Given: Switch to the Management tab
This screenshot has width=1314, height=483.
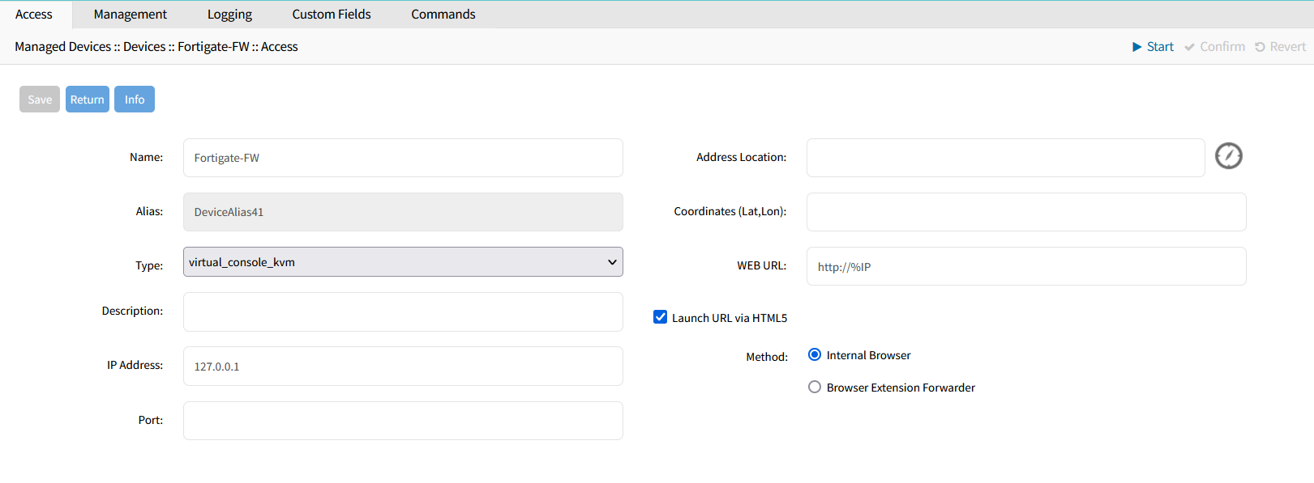Looking at the screenshot, I should click(x=130, y=15).
